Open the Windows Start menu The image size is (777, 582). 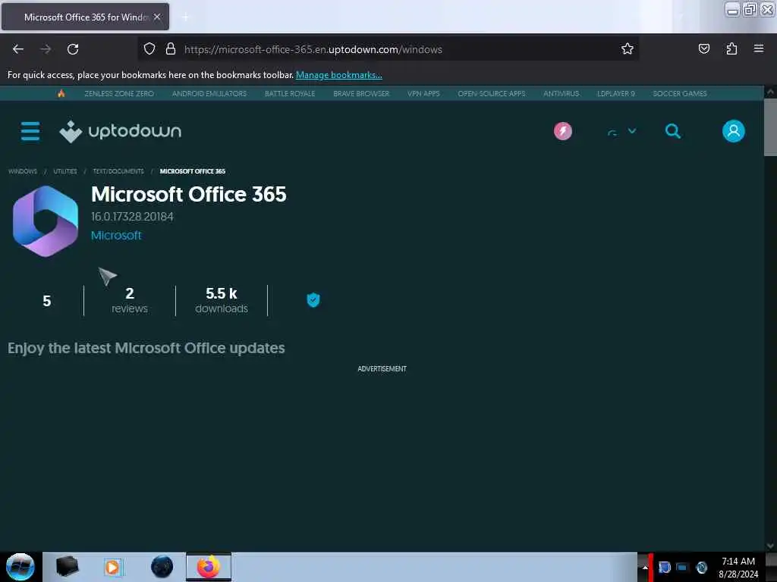click(x=20, y=567)
